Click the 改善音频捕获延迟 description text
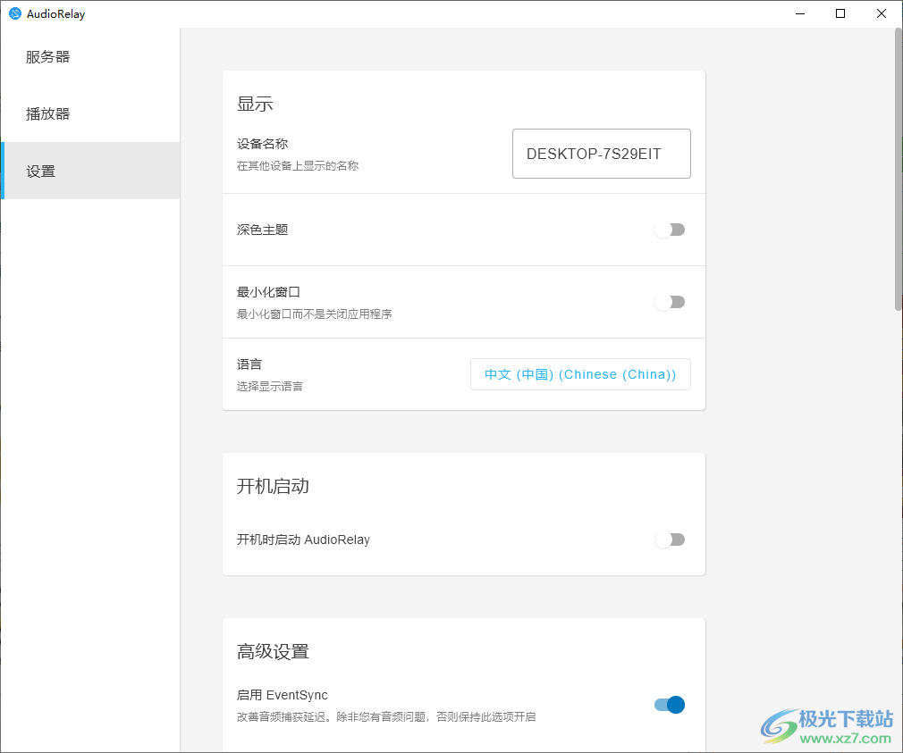903x753 pixels. point(386,716)
